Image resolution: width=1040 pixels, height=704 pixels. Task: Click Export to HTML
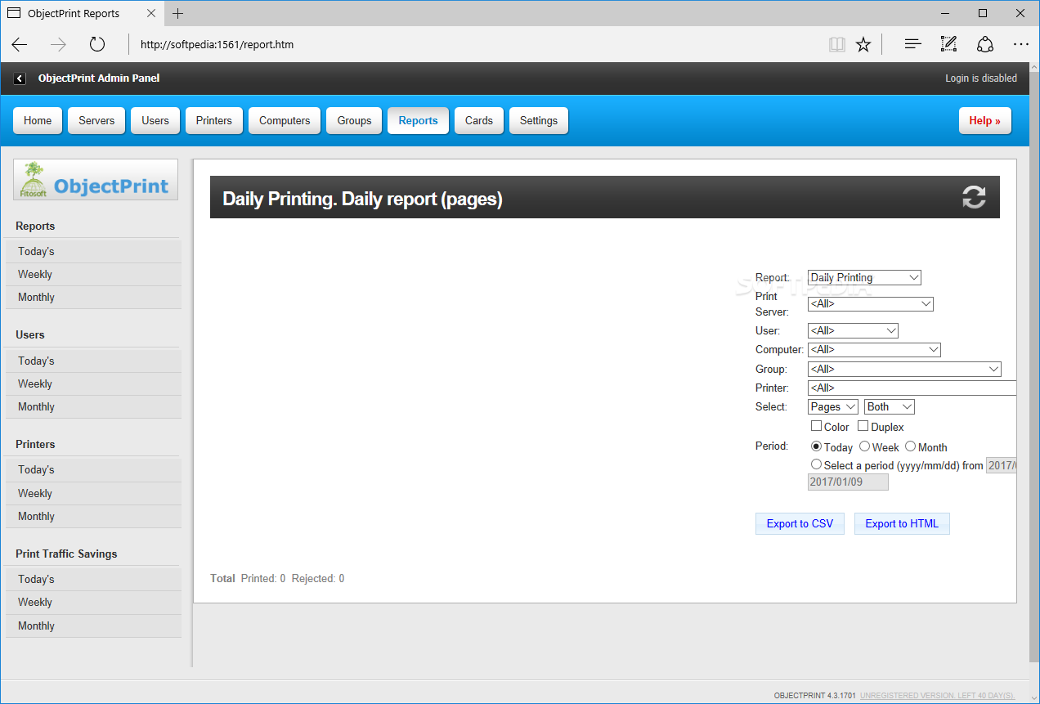[x=902, y=524]
